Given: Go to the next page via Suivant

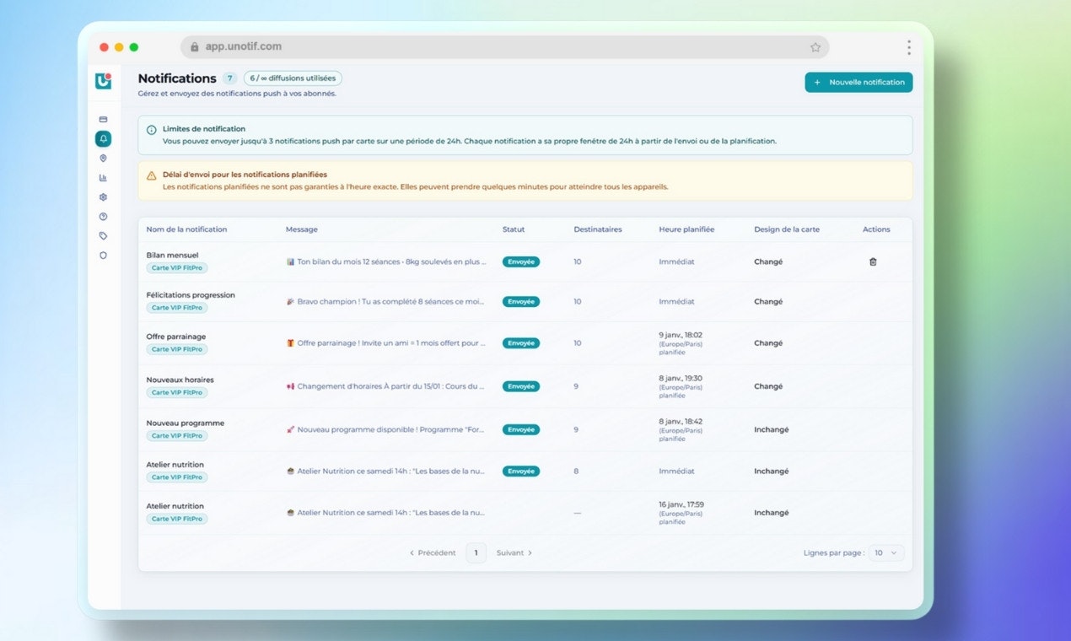Looking at the screenshot, I should pos(512,552).
